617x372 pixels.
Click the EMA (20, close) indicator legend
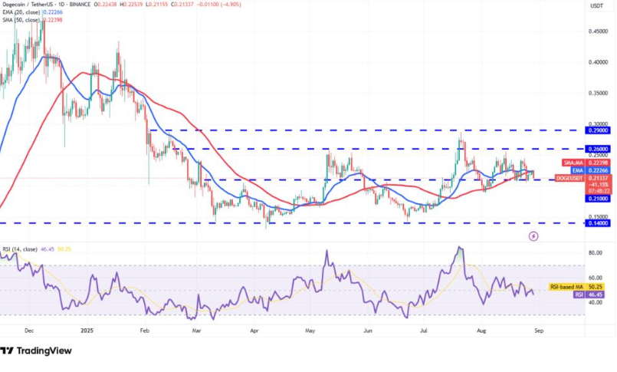point(31,12)
